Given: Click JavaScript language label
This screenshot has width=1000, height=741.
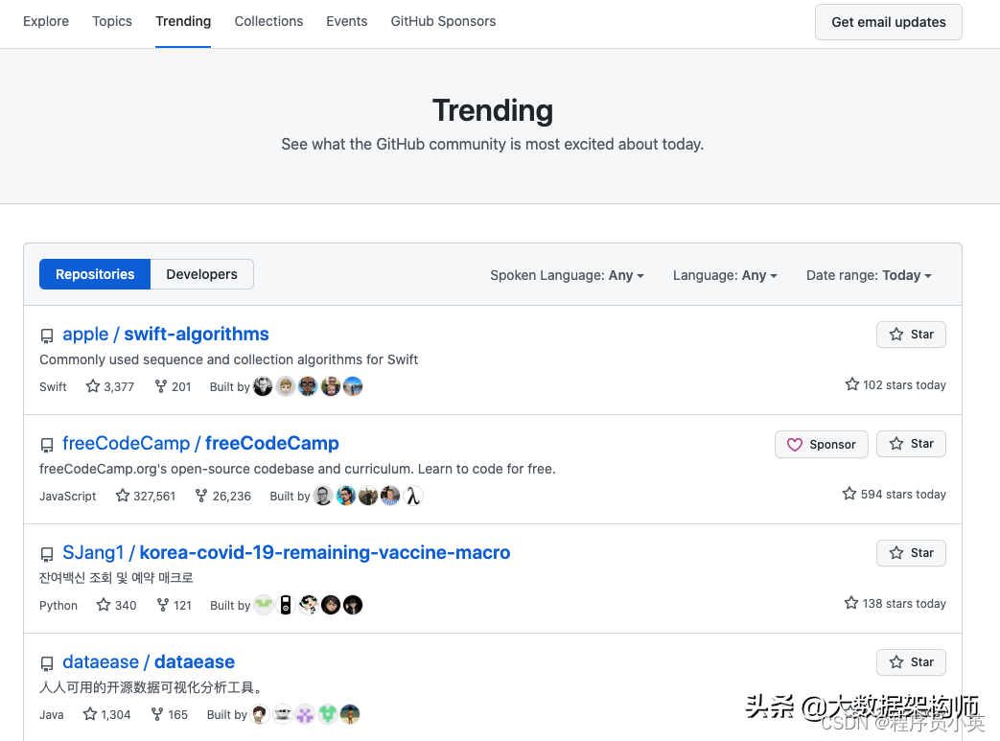Looking at the screenshot, I should (68, 497).
